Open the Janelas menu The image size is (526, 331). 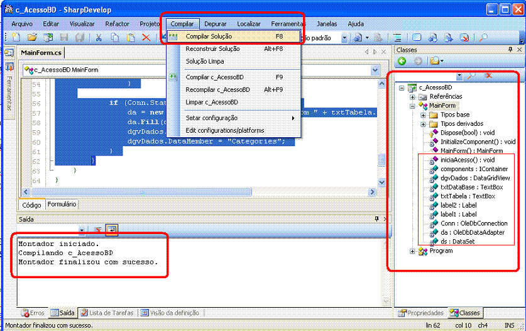click(x=327, y=24)
